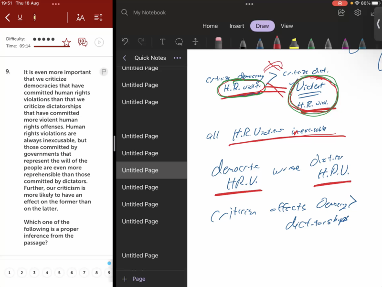382x287 pixels.
Task: Select the Lasso select tool
Action: coord(179,42)
